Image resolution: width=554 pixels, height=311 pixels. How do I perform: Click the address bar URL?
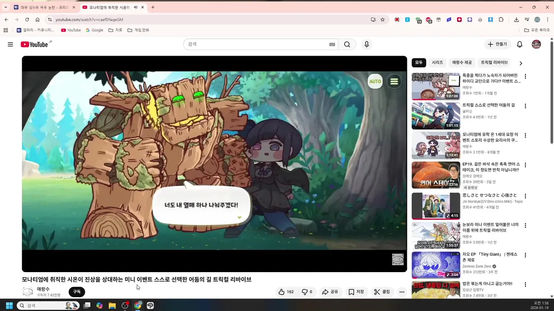pyautogui.click(x=89, y=20)
